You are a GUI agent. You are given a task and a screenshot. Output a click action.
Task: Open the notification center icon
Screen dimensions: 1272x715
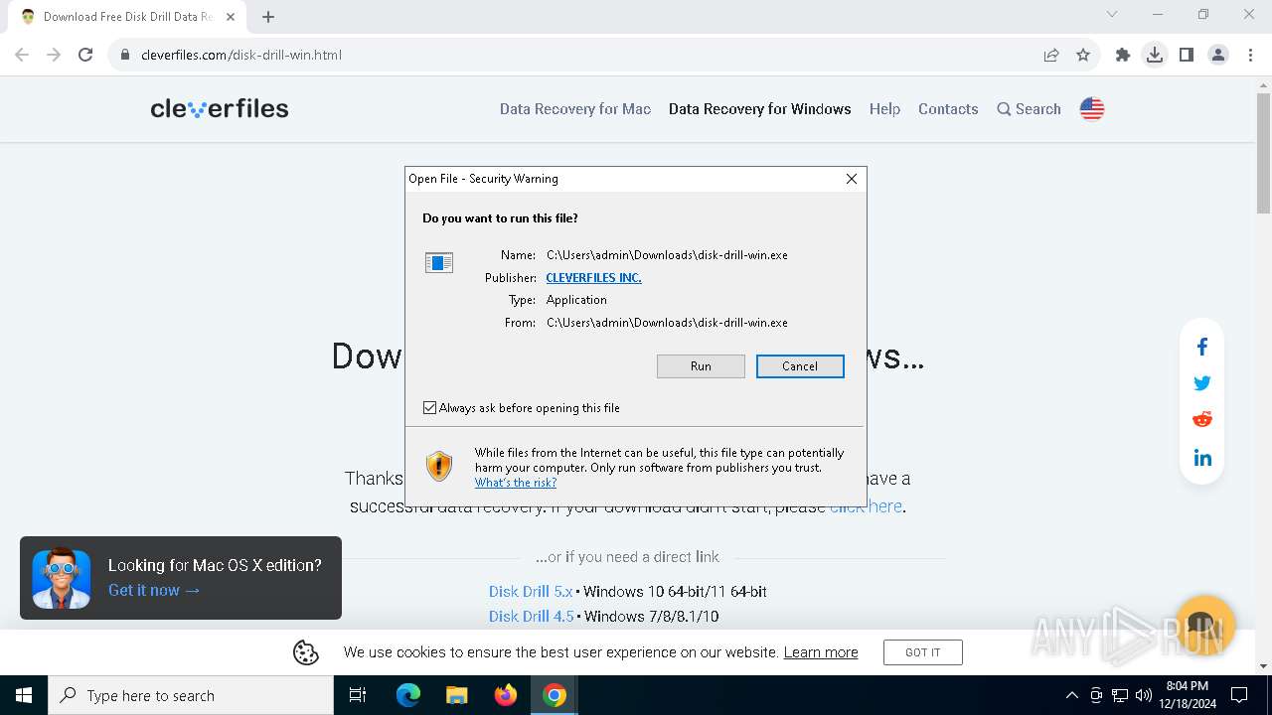tap(1239, 695)
